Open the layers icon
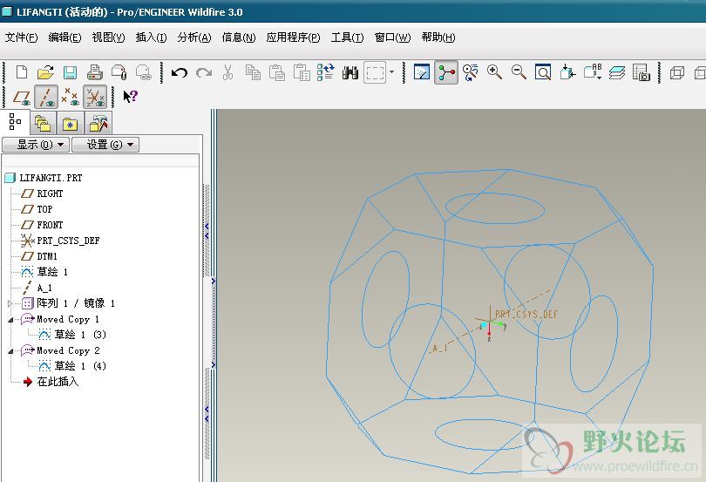Screen dimensions: 706x482 click(x=617, y=72)
